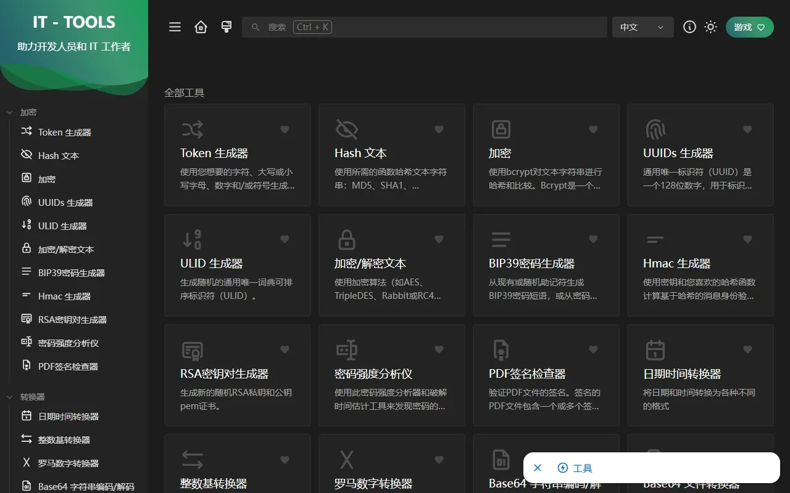Select the Token 生成器 sidebar icon

coord(27,132)
